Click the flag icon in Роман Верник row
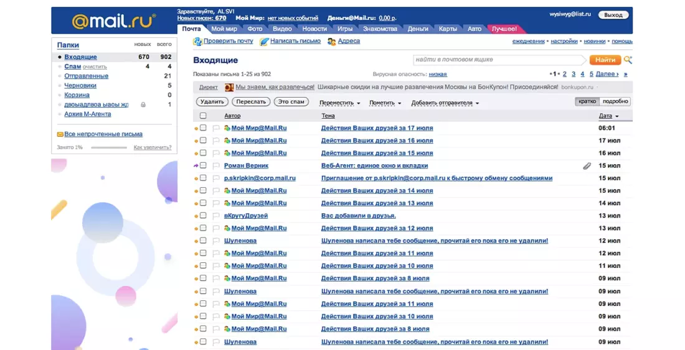685x350 pixels. tap(216, 166)
